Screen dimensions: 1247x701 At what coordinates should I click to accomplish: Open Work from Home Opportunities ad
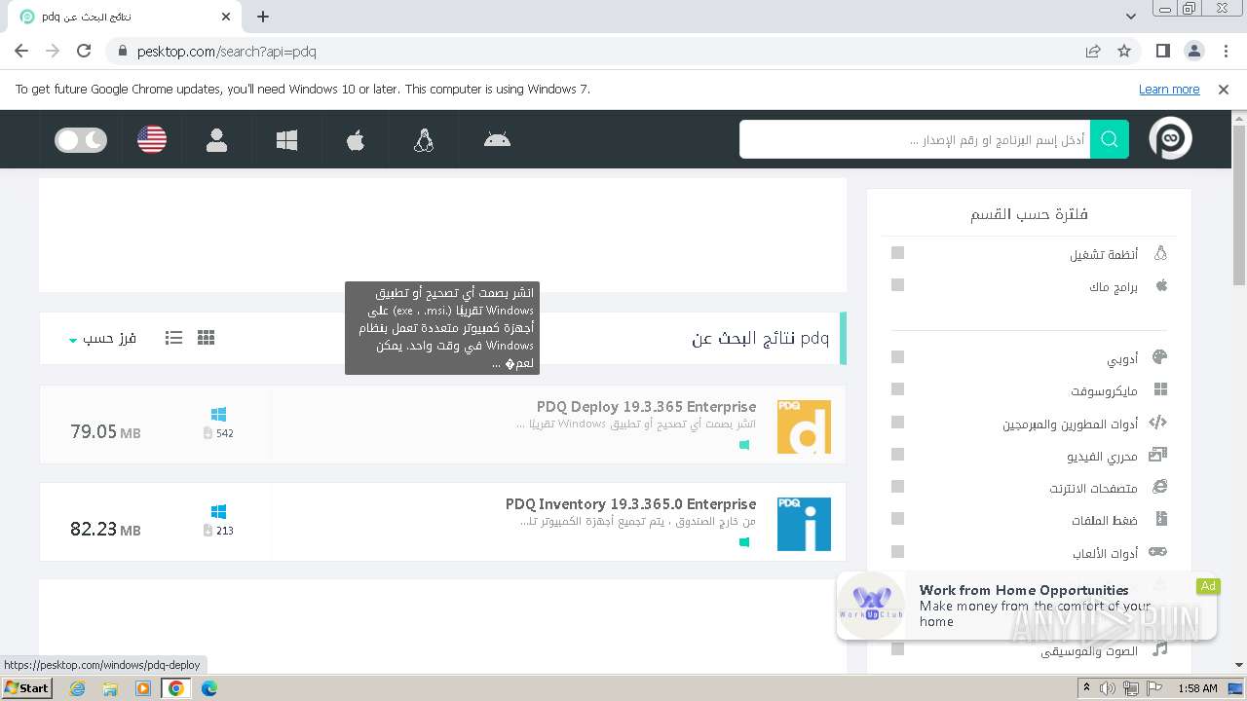tap(1026, 606)
